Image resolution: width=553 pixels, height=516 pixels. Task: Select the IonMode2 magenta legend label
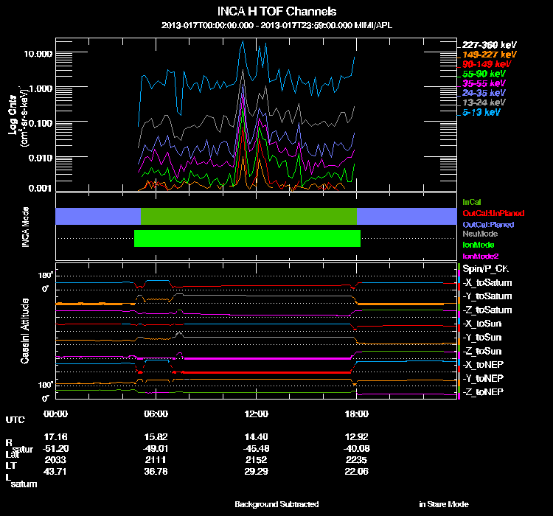(x=479, y=255)
